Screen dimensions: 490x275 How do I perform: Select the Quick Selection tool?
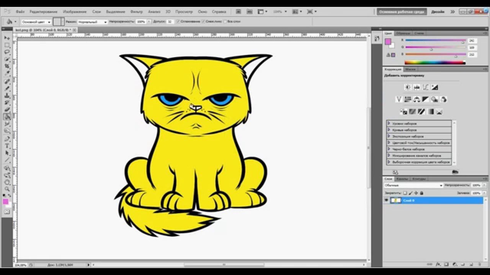tap(7, 59)
